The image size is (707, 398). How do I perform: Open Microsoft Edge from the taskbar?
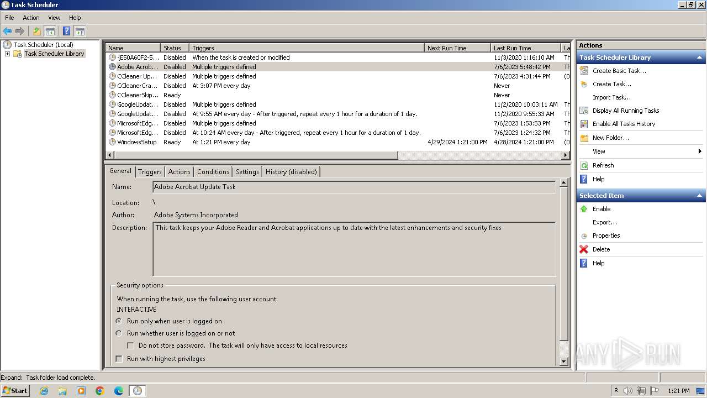click(x=119, y=391)
